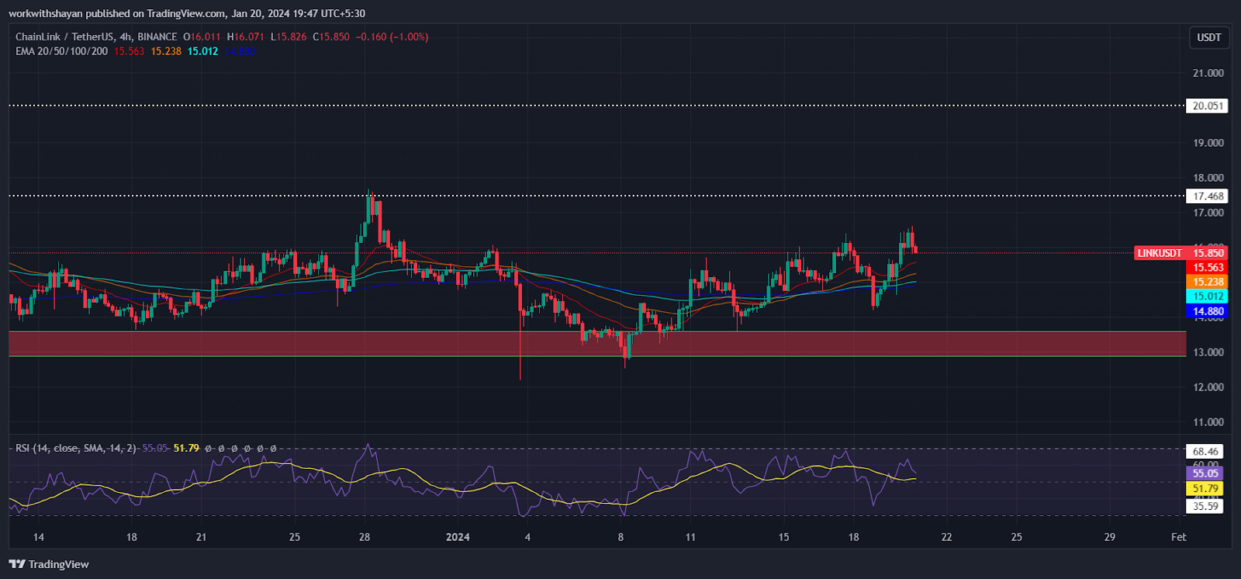Click the 68.46 RSI upper band label
Screen dimensions: 1241x579
click(1205, 452)
